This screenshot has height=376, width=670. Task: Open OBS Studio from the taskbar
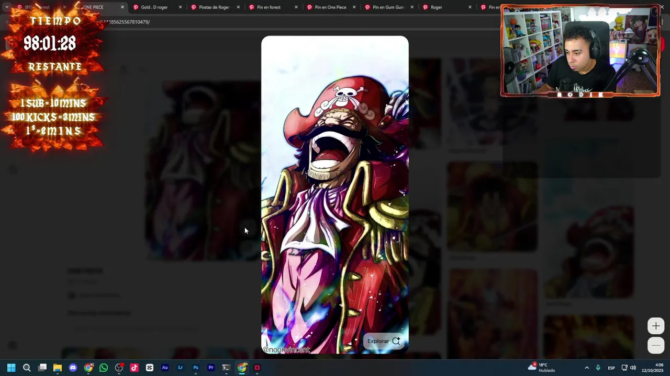tap(119, 368)
